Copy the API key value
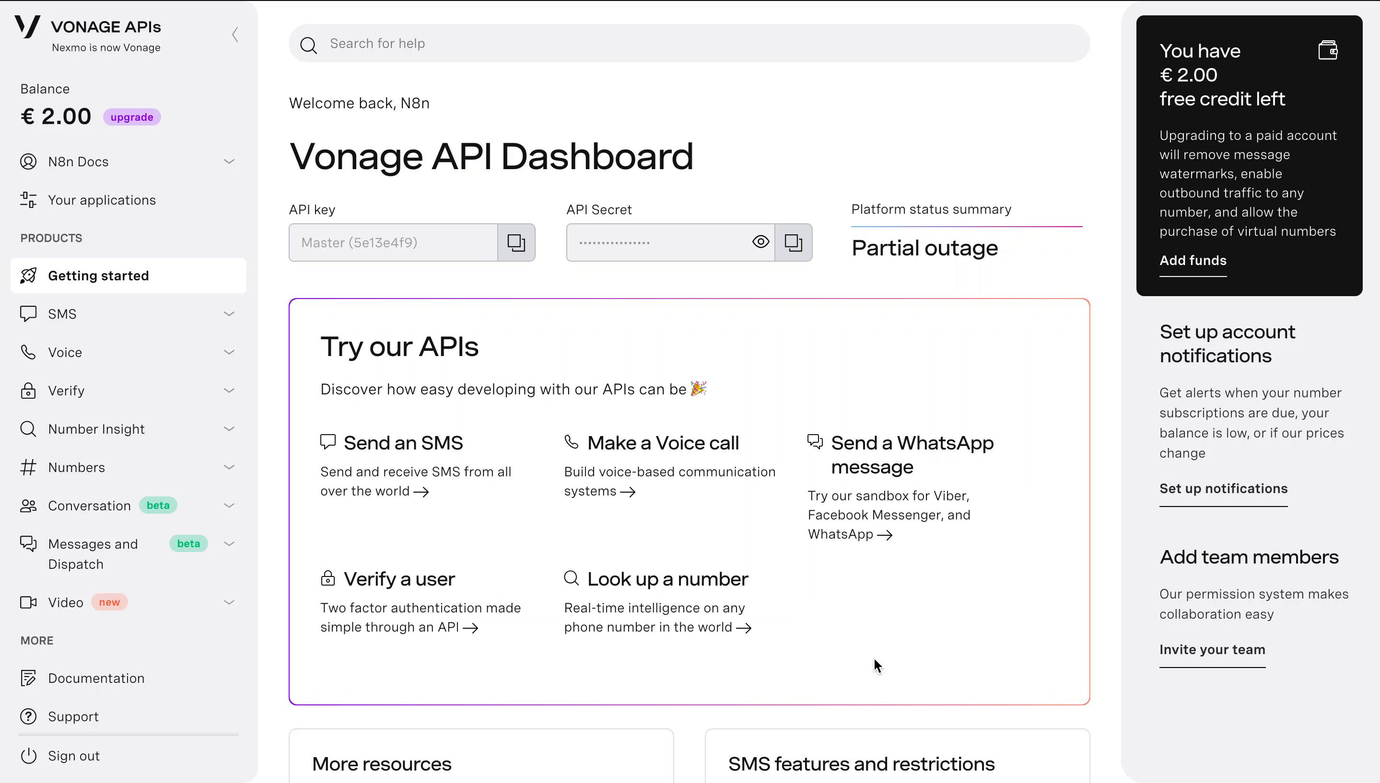Viewport: 1380px width, 783px height. click(x=516, y=242)
